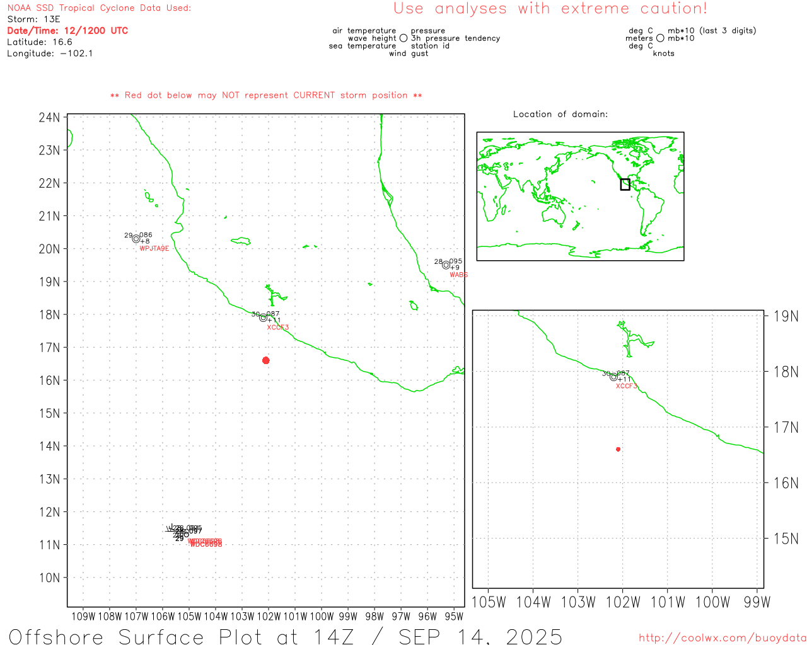Click the '105W' label on inset map axis

(x=489, y=603)
